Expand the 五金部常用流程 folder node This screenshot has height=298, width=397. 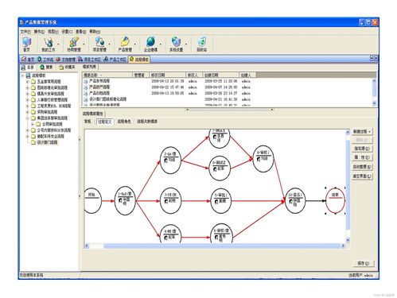(27, 82)
